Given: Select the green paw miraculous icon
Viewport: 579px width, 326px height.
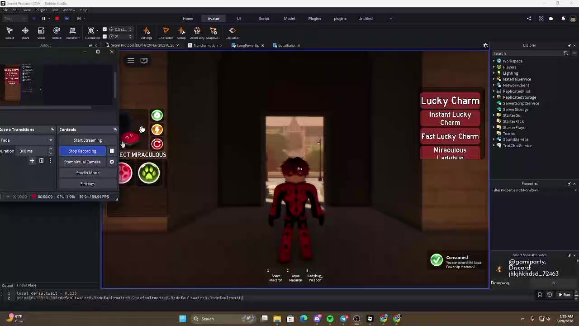Looking at the screenshot, I should [x=149, y=173].
